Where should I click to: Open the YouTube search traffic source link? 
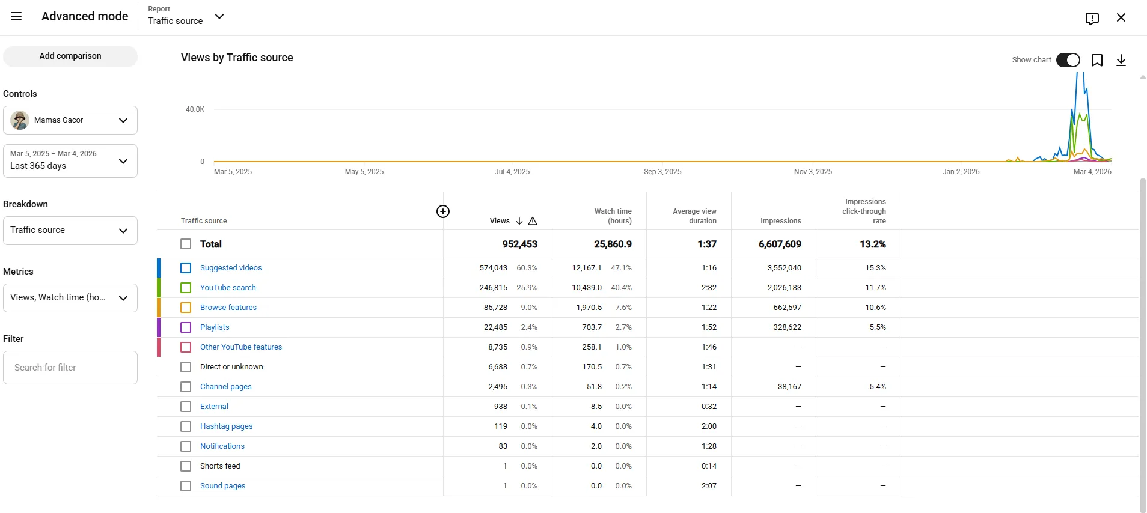coord(228,288)
